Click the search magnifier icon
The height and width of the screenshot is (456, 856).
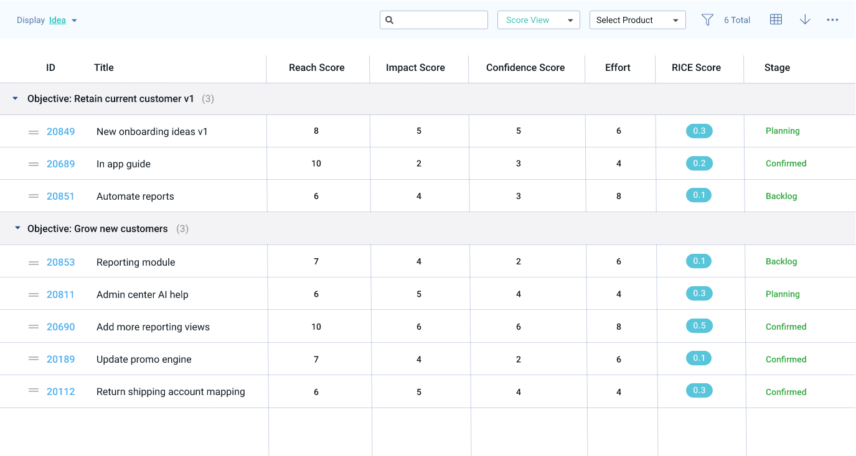[390, 20]
